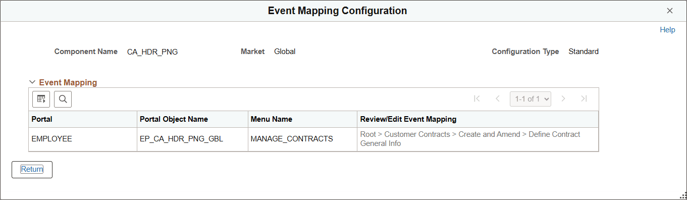Open the 1-1 of 1 rows dropdown
This screenshot has height=200, width=687.
531,99
